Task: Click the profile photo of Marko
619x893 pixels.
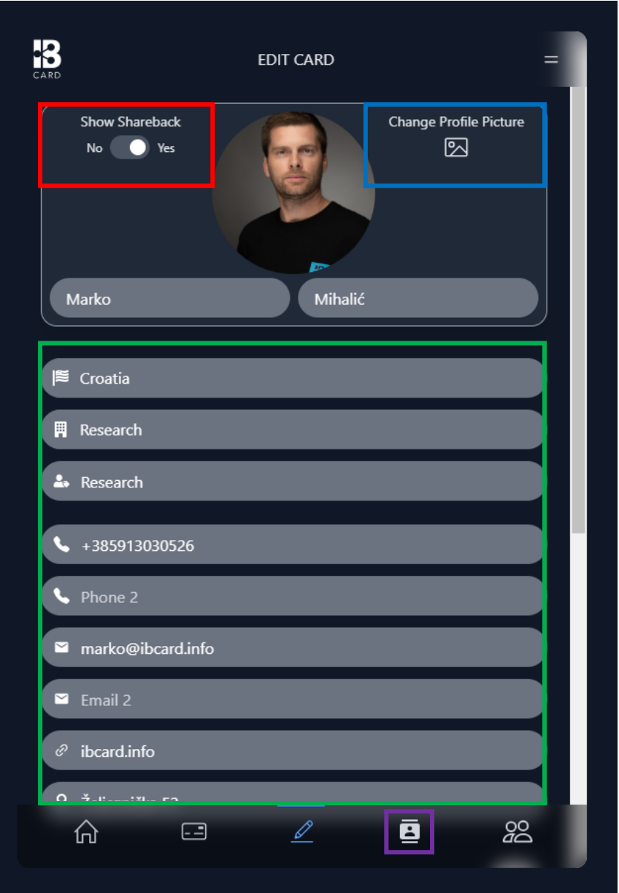Action: pos(293,192)
